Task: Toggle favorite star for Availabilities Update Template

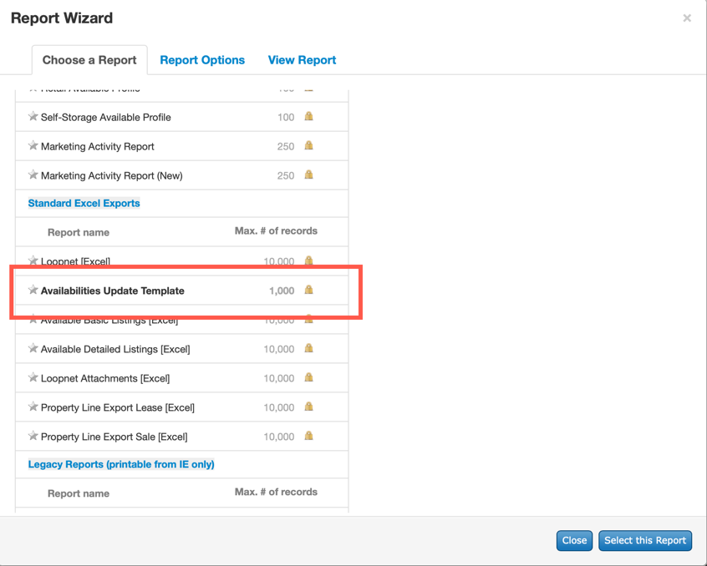Action: coord(33,291)
